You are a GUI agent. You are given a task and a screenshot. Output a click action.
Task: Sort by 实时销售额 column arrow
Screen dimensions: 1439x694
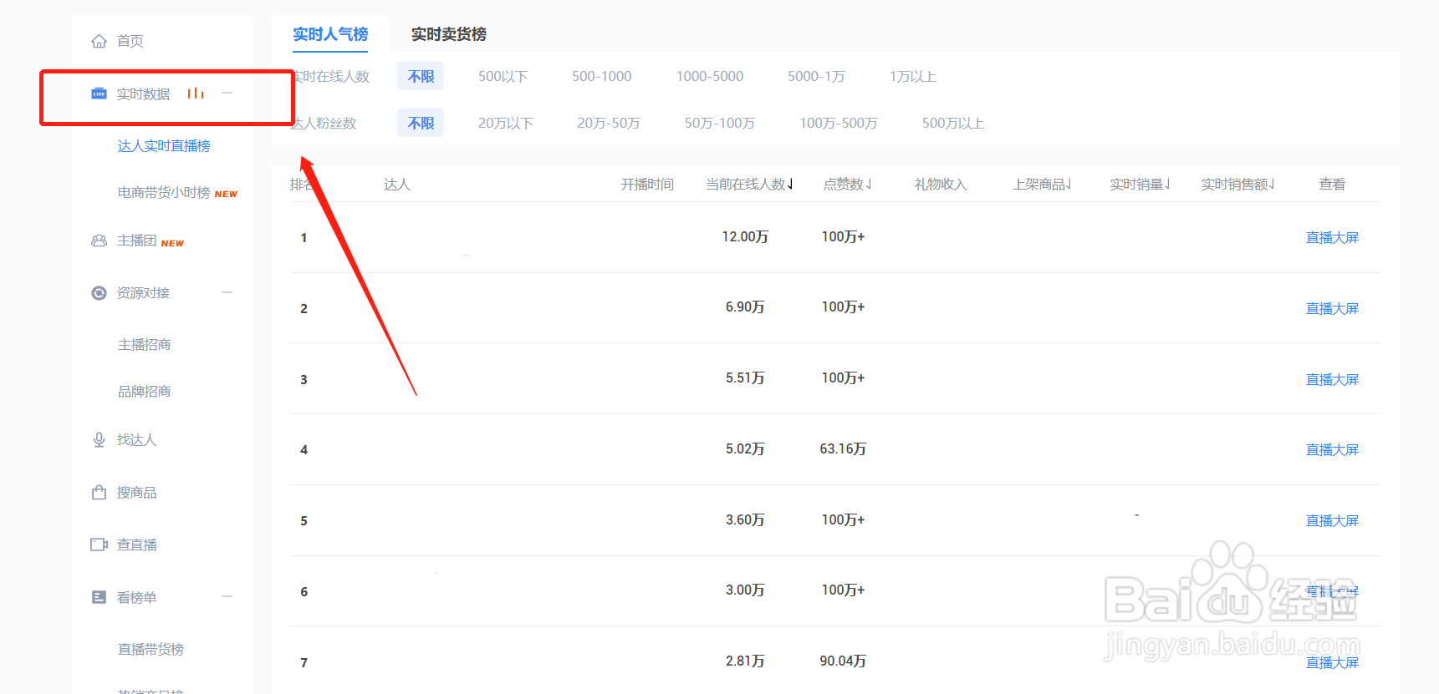(1272, 184)
